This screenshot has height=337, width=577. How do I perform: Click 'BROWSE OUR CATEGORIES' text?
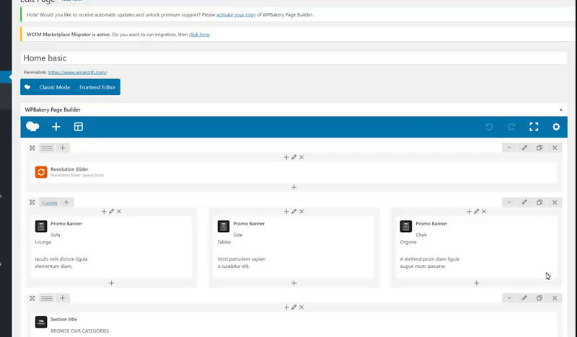tap(80, 331)
